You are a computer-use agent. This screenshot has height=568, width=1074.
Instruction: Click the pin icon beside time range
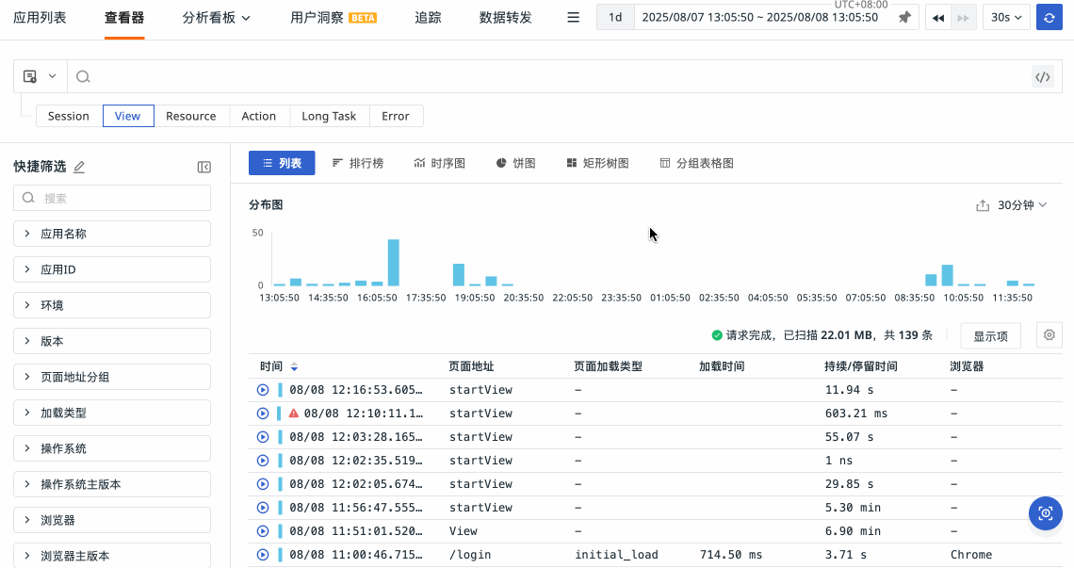click(904, 18)
